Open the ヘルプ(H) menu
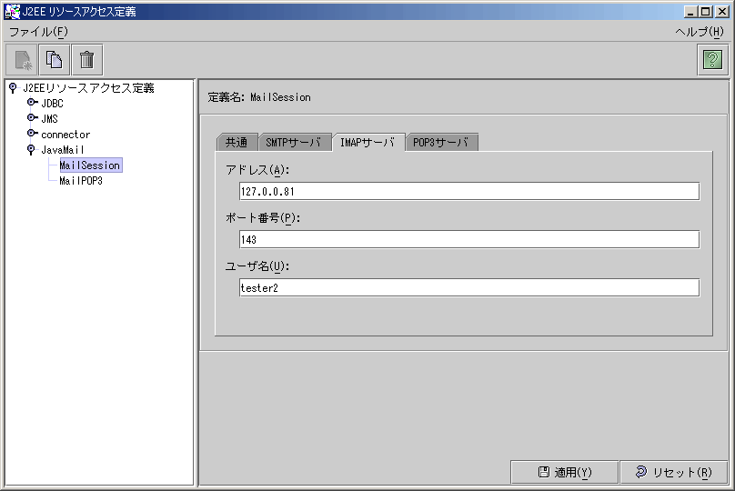The image size is (735, 491). click(x=700, y=32)
